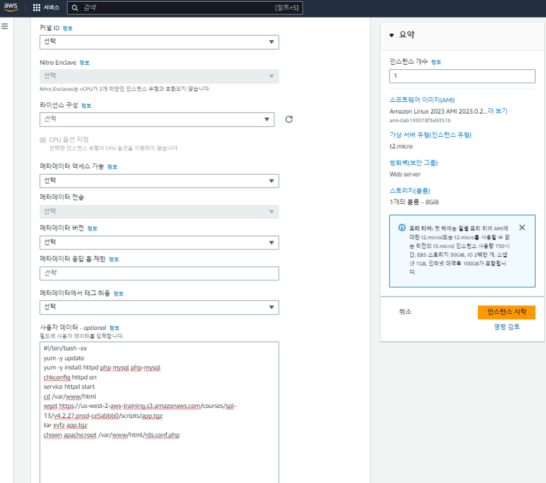Open the 라이선스 구성 dropdown
This screenshot has width=546, height=483.
point(157,119)
